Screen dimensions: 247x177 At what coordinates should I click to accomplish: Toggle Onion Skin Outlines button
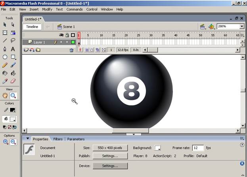[92, 50]
